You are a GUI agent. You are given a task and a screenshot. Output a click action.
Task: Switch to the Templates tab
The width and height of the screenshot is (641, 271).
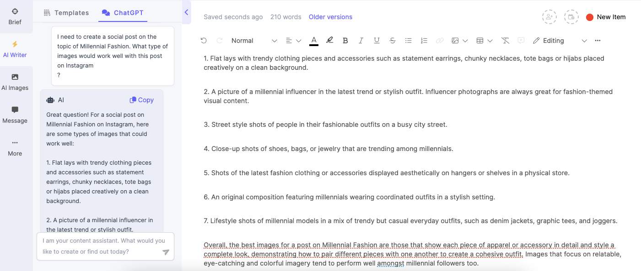pyautogui.click(x=66, y=13)
